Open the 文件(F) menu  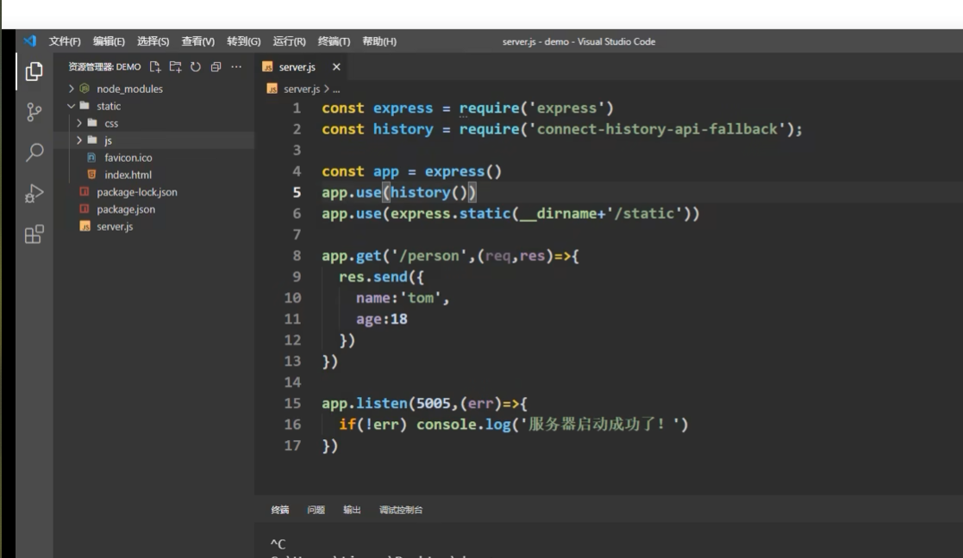[65, 41]
